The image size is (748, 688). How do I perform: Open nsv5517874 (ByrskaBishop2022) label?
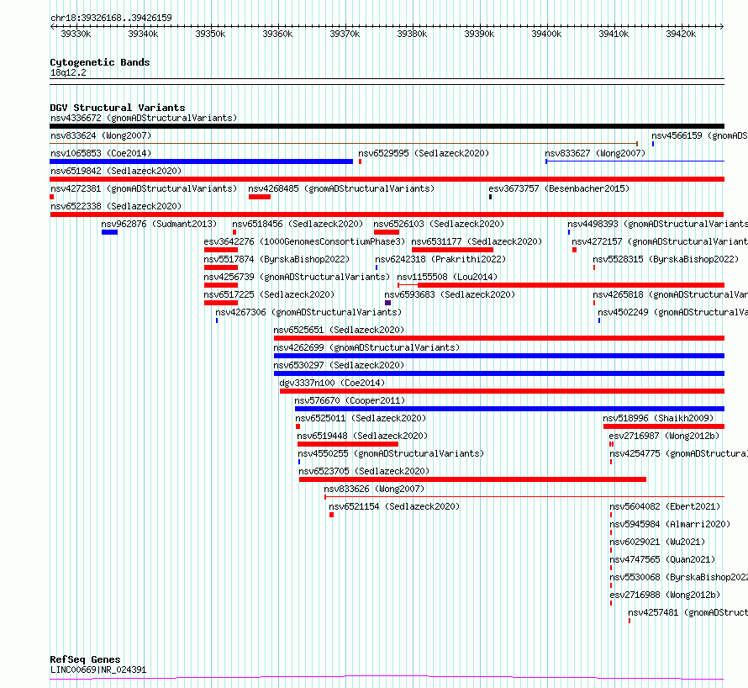[277, 259]
